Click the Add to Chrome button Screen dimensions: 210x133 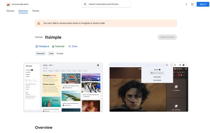point(167,37)
